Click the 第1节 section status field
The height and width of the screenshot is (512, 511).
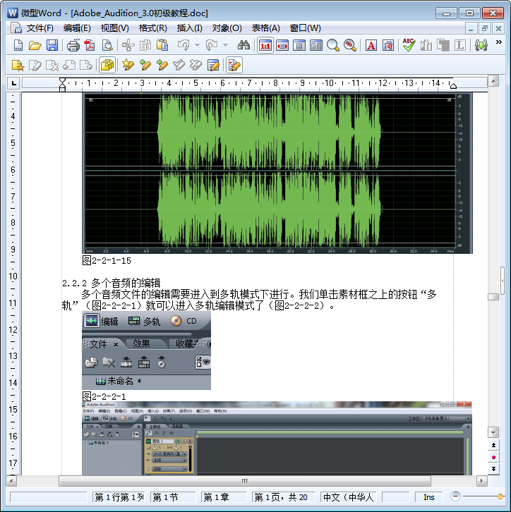[173, 497]
